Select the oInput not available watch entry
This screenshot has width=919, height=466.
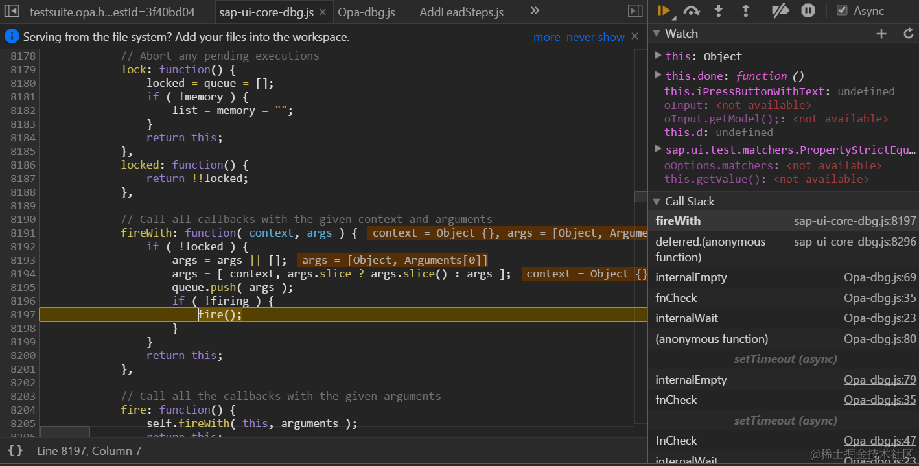738,105
